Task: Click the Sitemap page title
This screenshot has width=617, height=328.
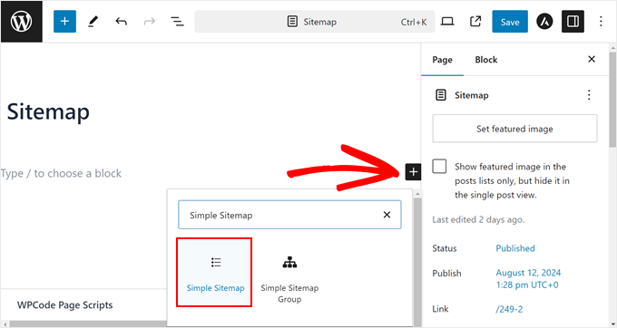Action: pos(48,111)
